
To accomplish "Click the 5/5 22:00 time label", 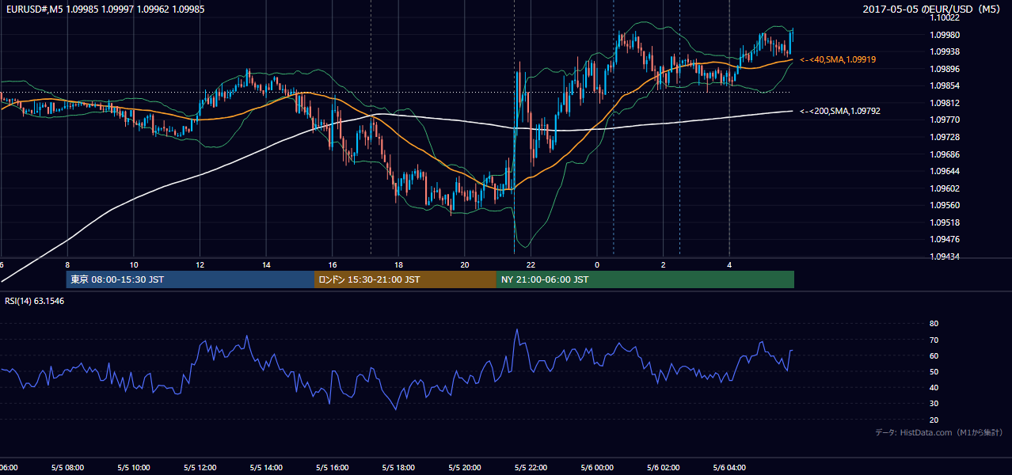I will coord(530,468).
